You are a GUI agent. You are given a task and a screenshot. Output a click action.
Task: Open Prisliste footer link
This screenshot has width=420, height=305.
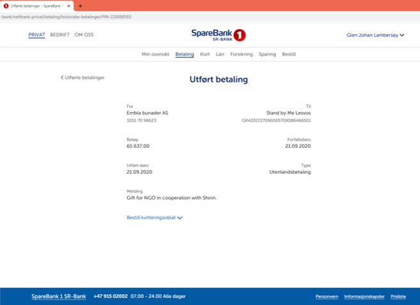[398, 297]
